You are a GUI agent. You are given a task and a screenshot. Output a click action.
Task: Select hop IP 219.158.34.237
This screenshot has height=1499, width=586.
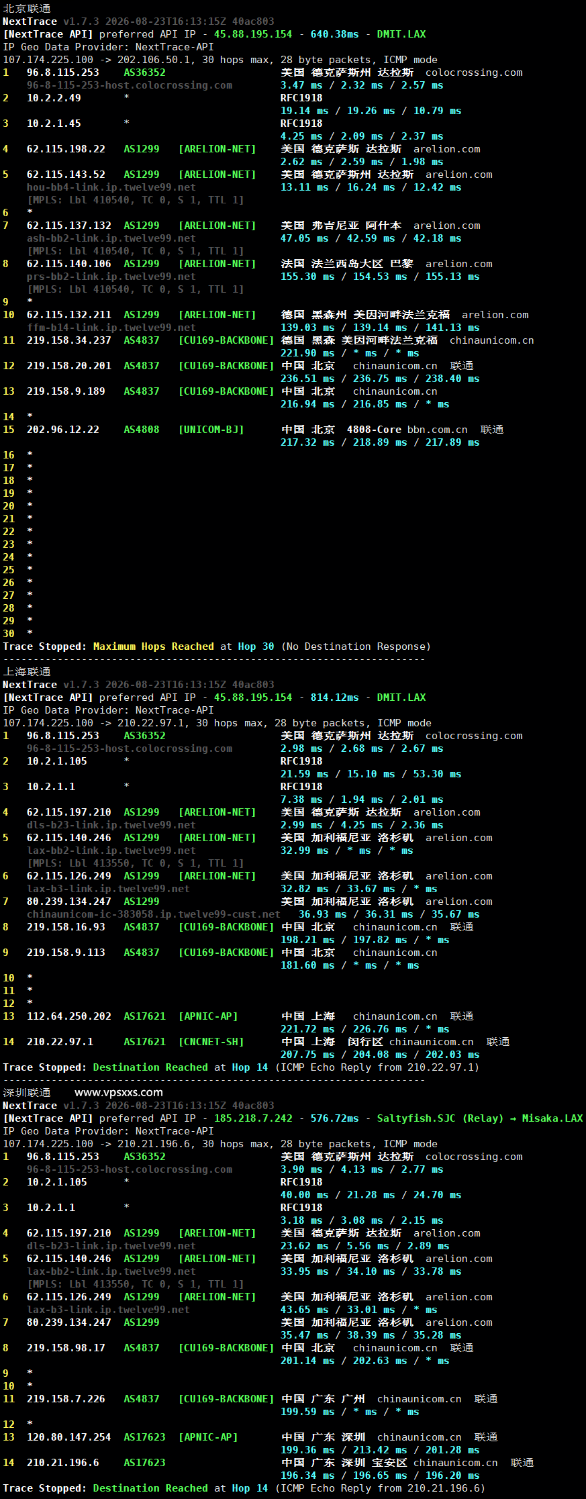tap(69, 340)
